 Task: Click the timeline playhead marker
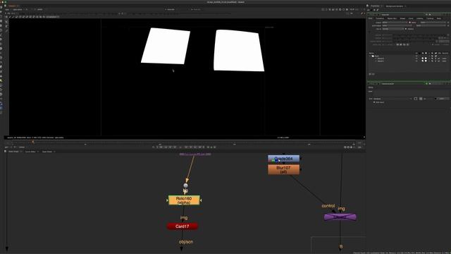(33, 142)
